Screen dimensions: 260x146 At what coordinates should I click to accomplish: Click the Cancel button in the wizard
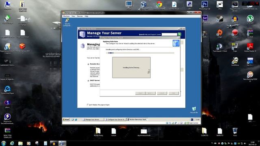[x=162, y=93]
